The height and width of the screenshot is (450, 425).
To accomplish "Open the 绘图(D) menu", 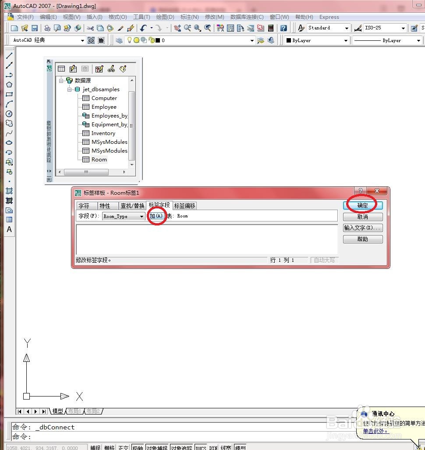I will (165, 17).
